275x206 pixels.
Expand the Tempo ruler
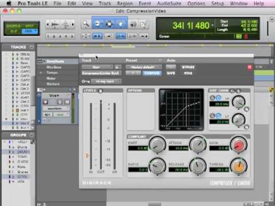(x=41, y=73)
